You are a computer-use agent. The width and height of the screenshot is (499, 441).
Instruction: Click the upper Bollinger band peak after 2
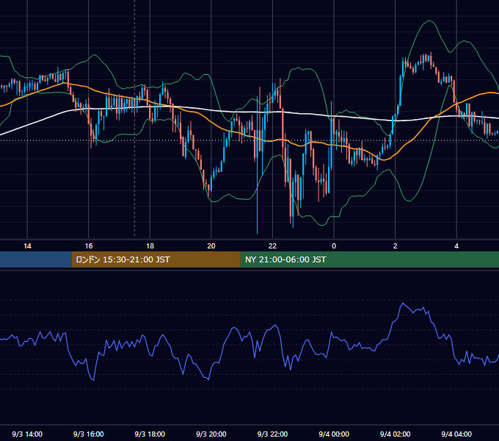point(429,21)
